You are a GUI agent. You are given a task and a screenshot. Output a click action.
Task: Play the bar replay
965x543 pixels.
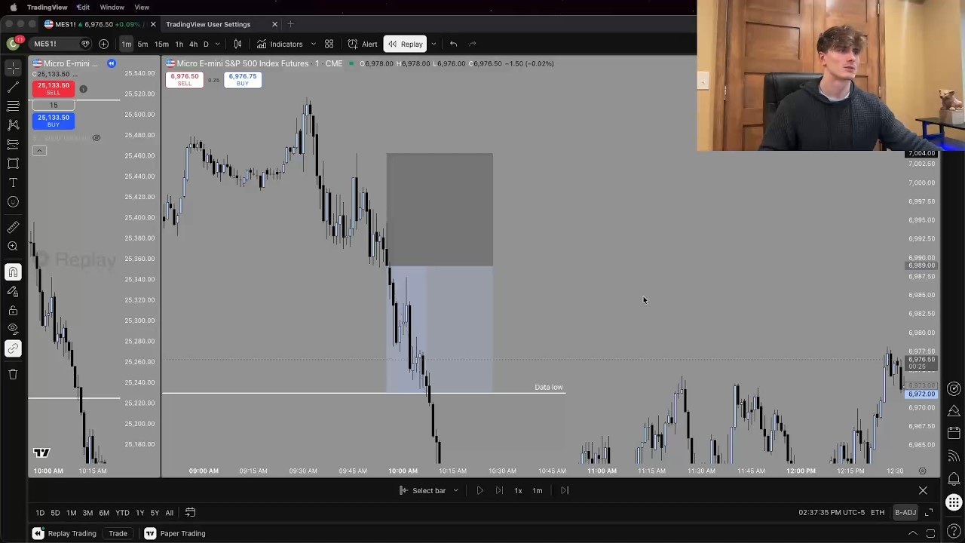(479, 490)
